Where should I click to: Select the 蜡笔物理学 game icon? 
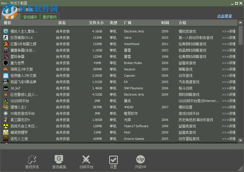tap(6, 132)
